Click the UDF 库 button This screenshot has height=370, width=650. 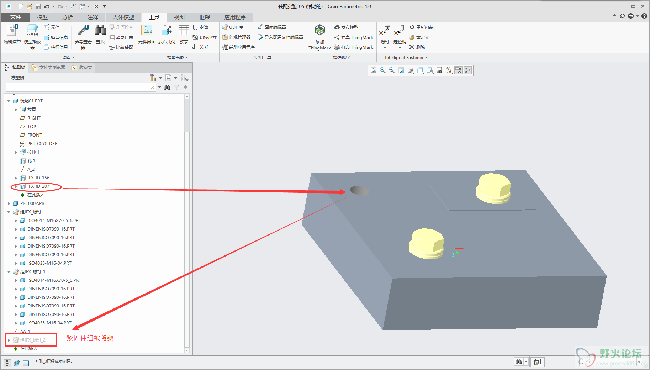tap(233, 27)
